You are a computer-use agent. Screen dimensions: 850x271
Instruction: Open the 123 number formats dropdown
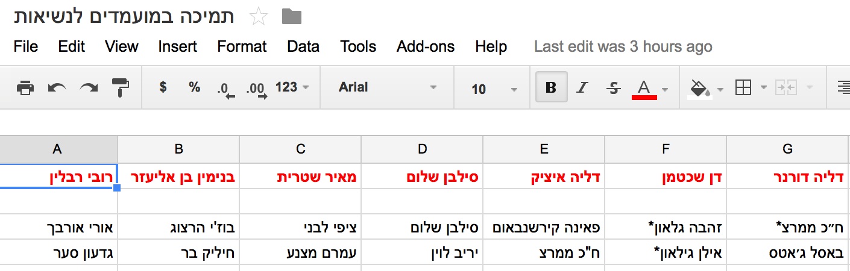pos(292,87)
